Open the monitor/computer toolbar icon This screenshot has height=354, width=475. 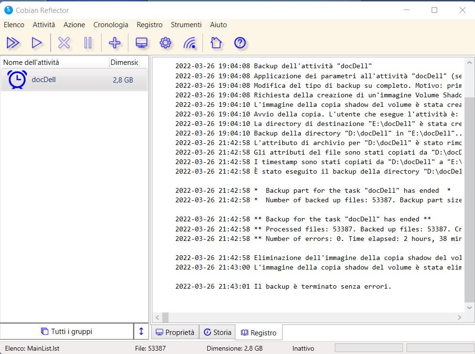pos(141,42)
